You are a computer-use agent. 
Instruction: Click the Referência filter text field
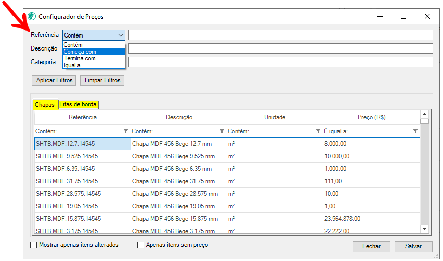click(280, 35)
